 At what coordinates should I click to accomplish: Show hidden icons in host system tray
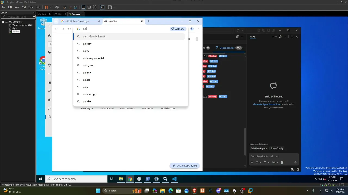(307, 191)
